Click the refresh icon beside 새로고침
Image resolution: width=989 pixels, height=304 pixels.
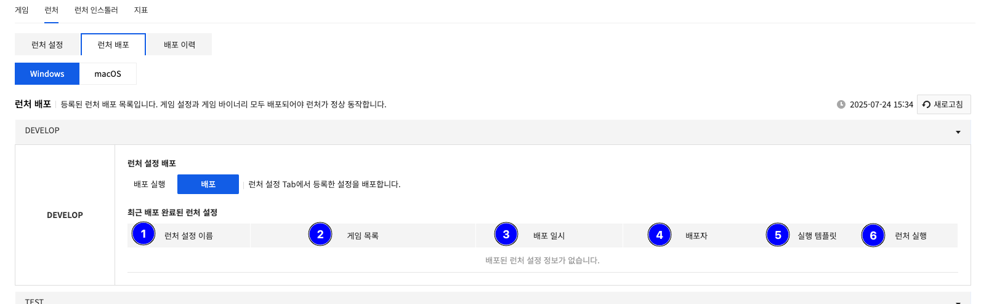926,104
